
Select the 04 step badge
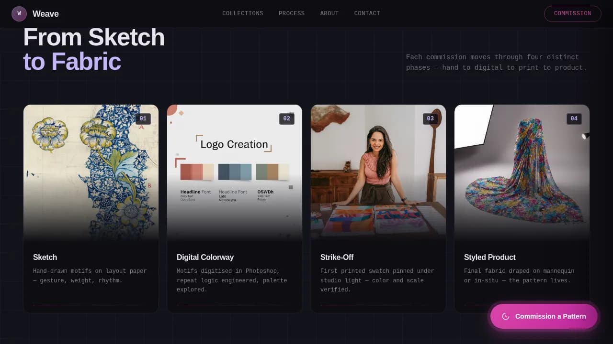(574, 119)
